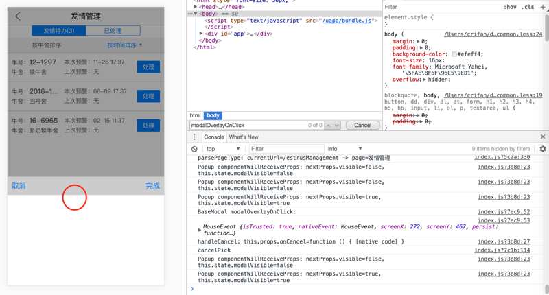Sort by 按时间排序

[124, 45]
